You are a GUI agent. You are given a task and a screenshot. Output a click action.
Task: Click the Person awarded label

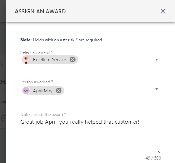coord(37,82)
